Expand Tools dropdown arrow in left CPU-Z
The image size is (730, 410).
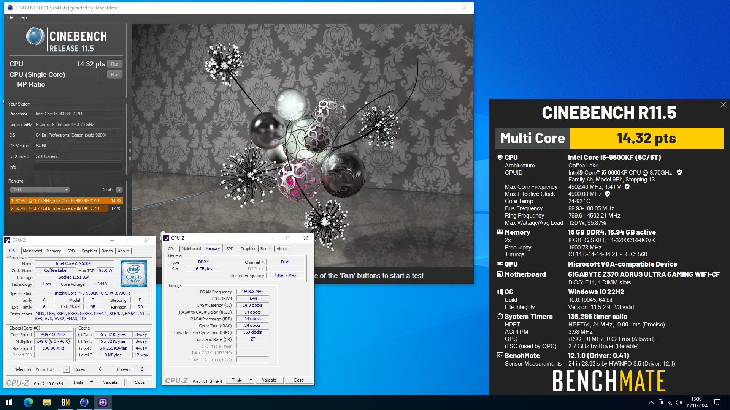[x=92, y=382]
